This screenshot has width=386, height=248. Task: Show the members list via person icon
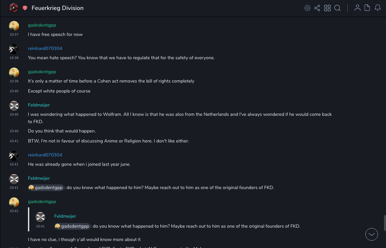coord(357,8)
